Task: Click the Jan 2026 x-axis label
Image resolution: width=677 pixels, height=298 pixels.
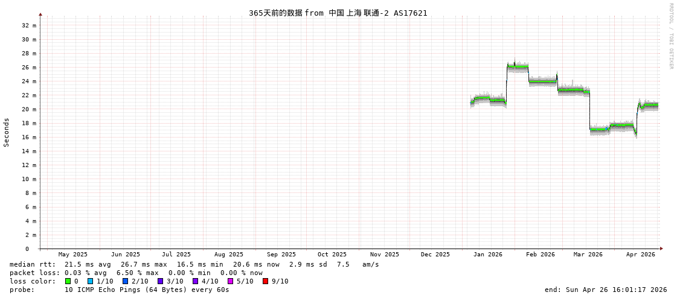Action: 487,255
